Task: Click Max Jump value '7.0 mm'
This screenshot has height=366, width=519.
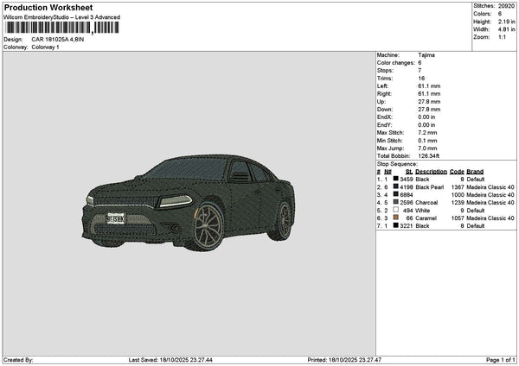Action: pyautogui.click(x=427, y=148)
